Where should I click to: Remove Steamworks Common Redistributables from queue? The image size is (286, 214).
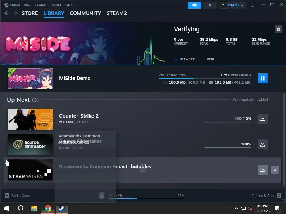pos(275,170)
